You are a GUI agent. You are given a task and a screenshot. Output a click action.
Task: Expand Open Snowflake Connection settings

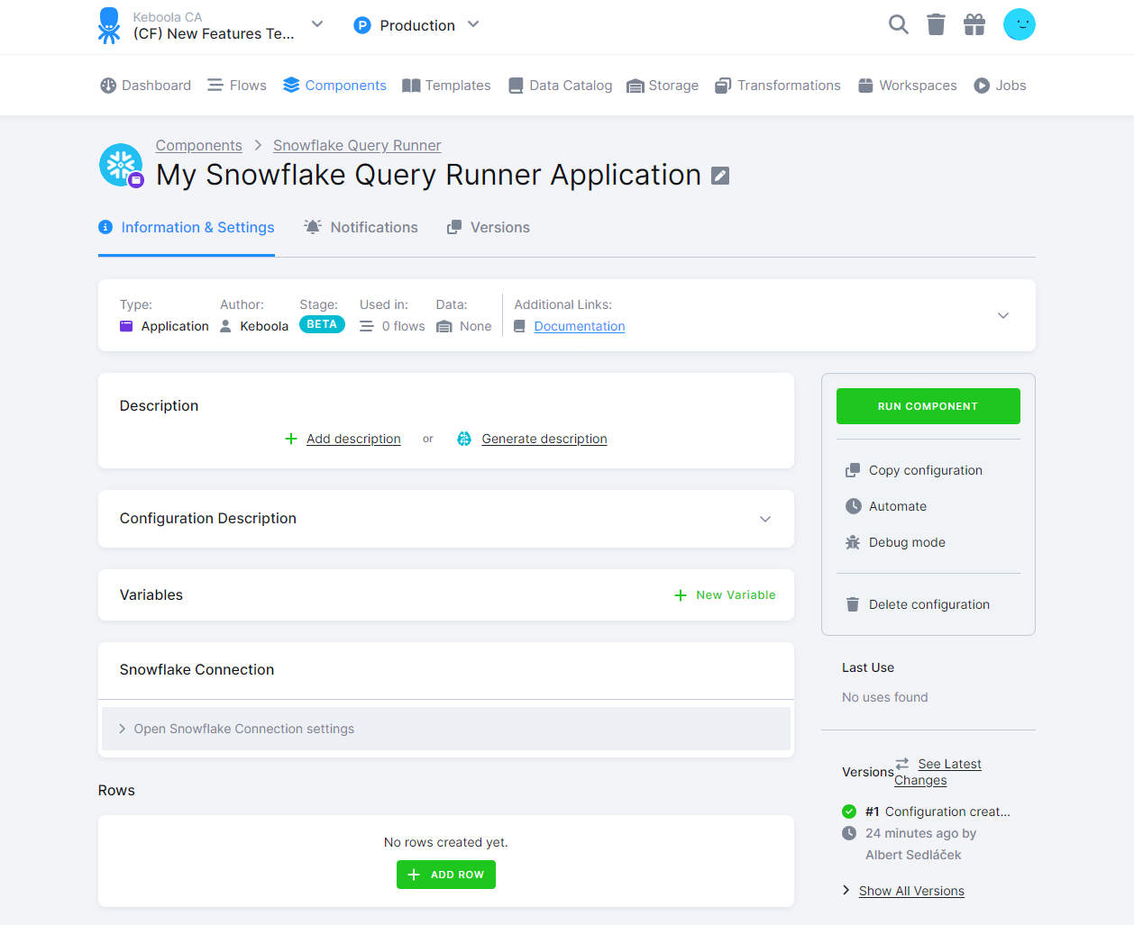click(446, 729)
